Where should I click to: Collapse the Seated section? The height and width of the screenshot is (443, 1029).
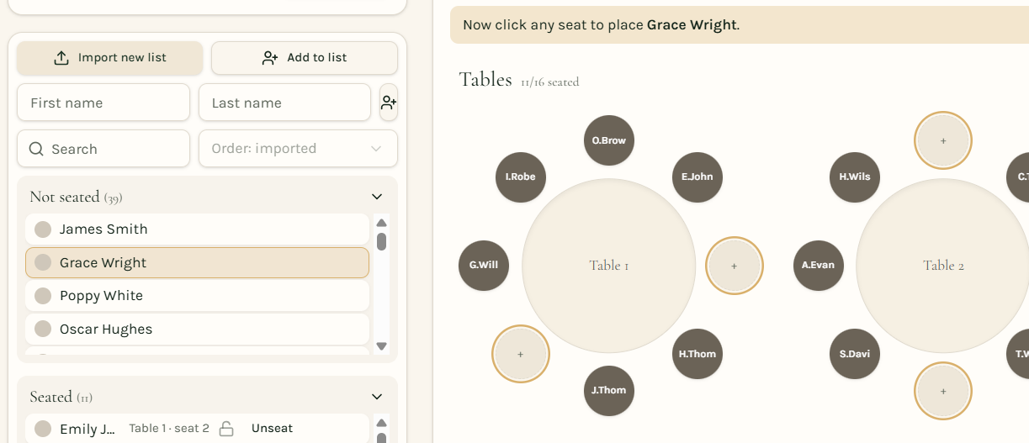377,397
